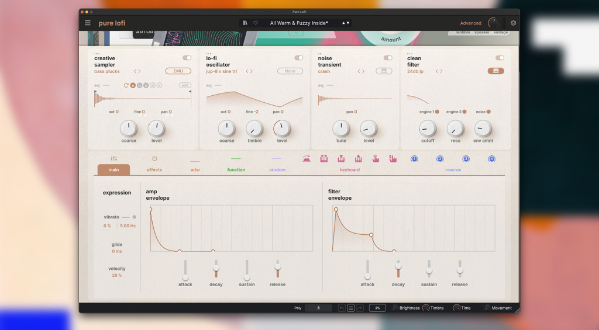Viewport: 599px width, 330px height.
Task: Go to next noise transient sample
Action: coord(363,71)
